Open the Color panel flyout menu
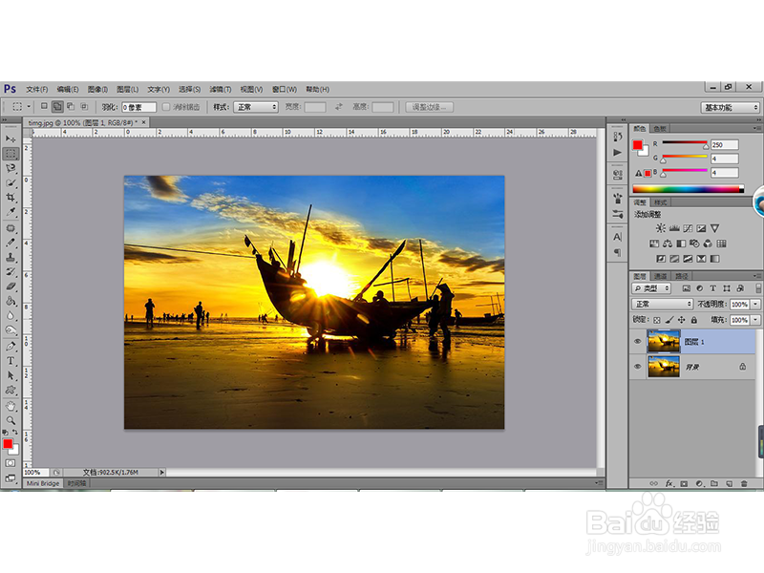The image size is (764, 573). pyautogui.click(x=756, y=128)
